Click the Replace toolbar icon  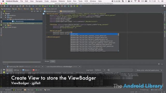click(30, 6)
